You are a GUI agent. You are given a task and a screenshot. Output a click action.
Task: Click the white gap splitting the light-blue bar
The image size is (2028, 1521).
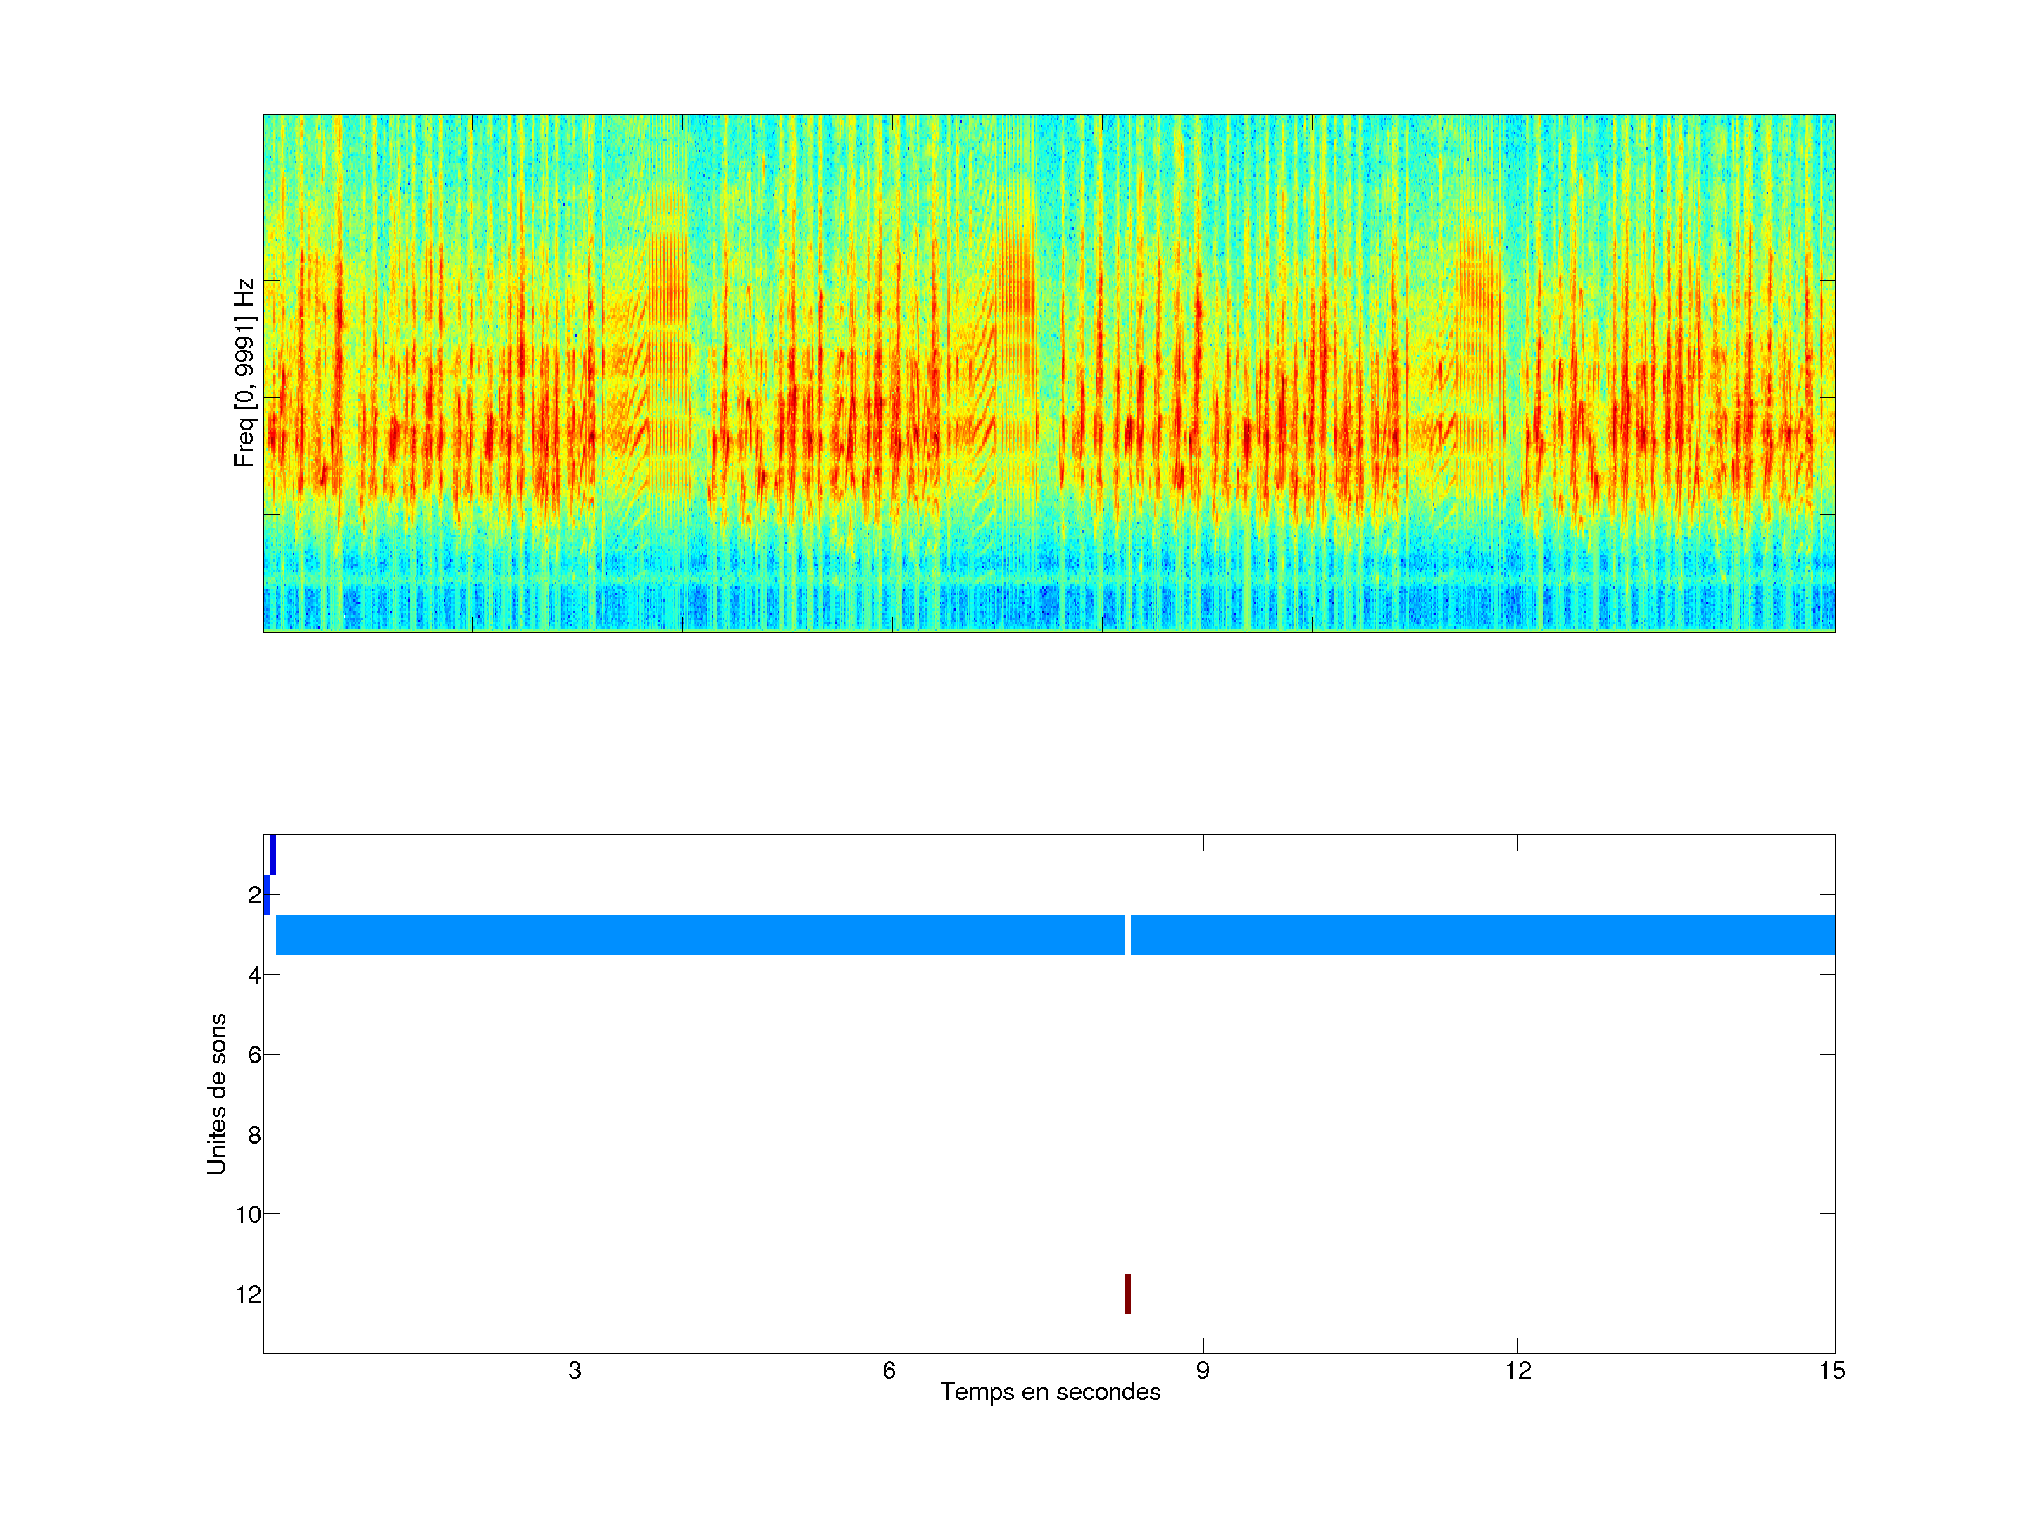(x=1127, y=934)
